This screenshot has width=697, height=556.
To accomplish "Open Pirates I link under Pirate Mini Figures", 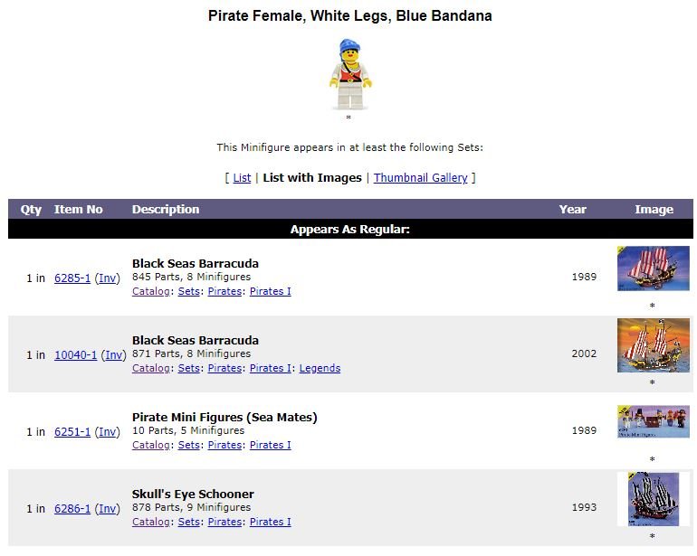I will click(271, 445).
